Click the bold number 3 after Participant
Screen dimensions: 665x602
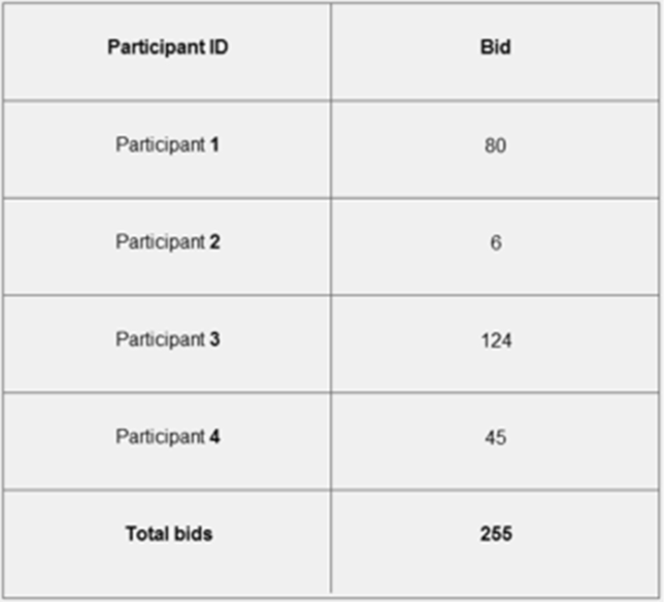coord(215,339)
